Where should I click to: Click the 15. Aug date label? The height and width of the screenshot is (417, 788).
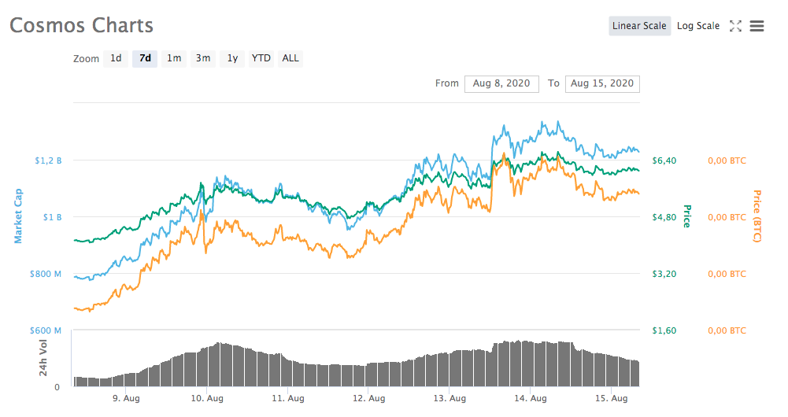tap(611, 398)
